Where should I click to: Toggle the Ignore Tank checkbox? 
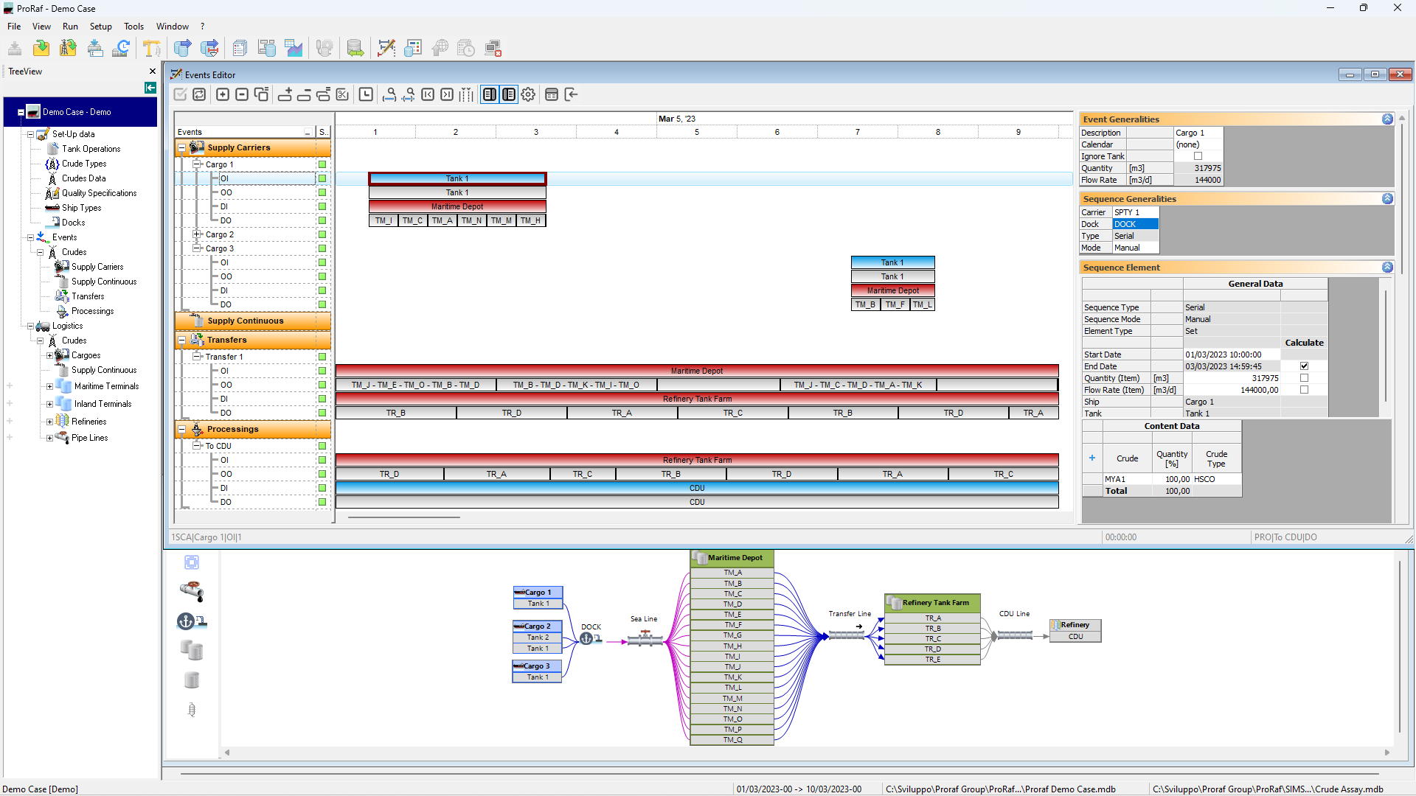[x=1198, y=156]
